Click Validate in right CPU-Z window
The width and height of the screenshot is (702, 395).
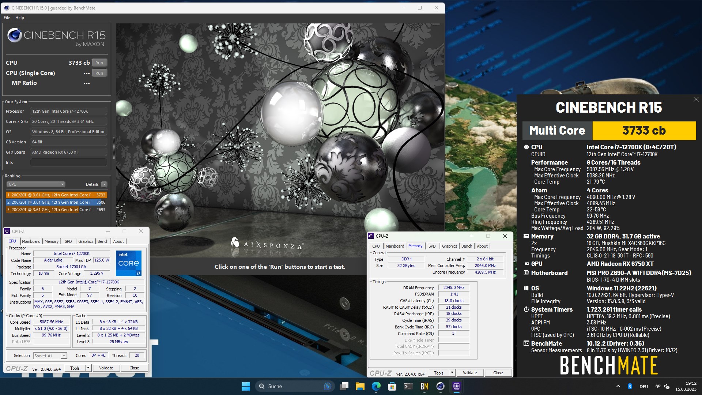[470, 373]
